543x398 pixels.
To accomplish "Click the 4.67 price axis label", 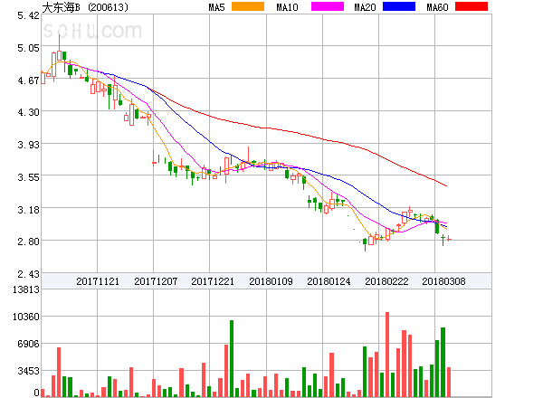I will tap(29, 81).
